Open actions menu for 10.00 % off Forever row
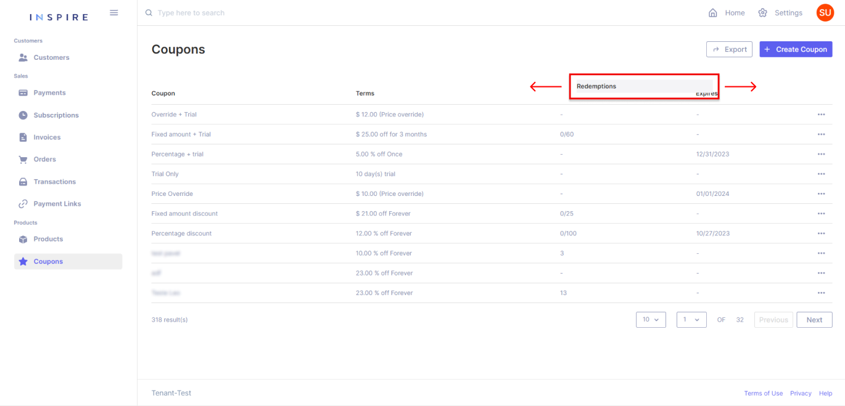The height and width of the screenshot is (406, 845). coord(821,253)
